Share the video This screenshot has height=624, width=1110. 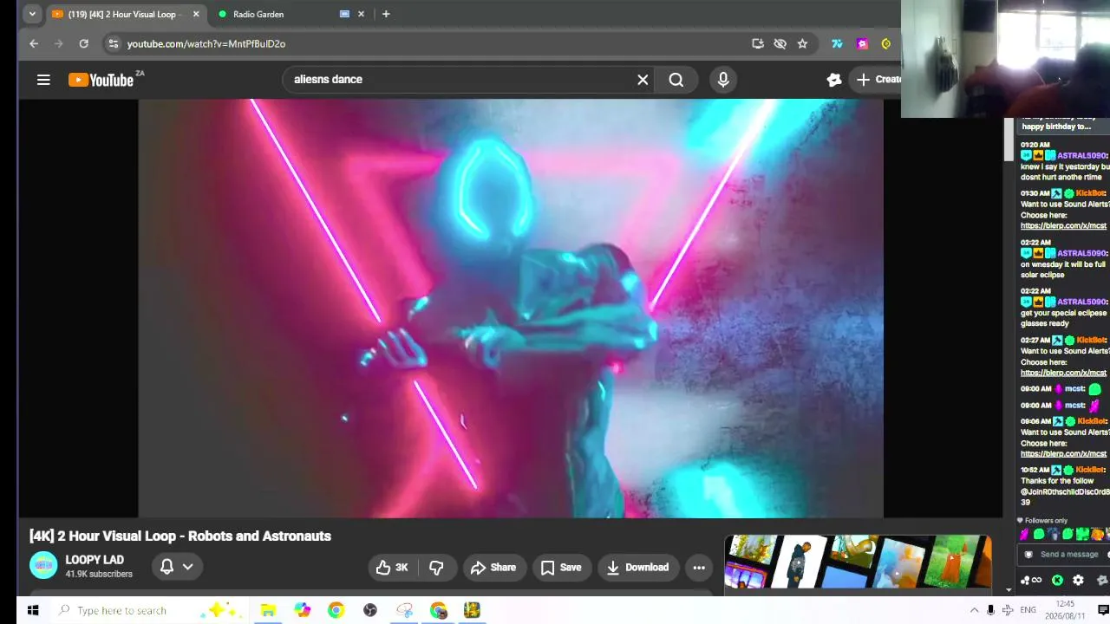click(493, 568)
